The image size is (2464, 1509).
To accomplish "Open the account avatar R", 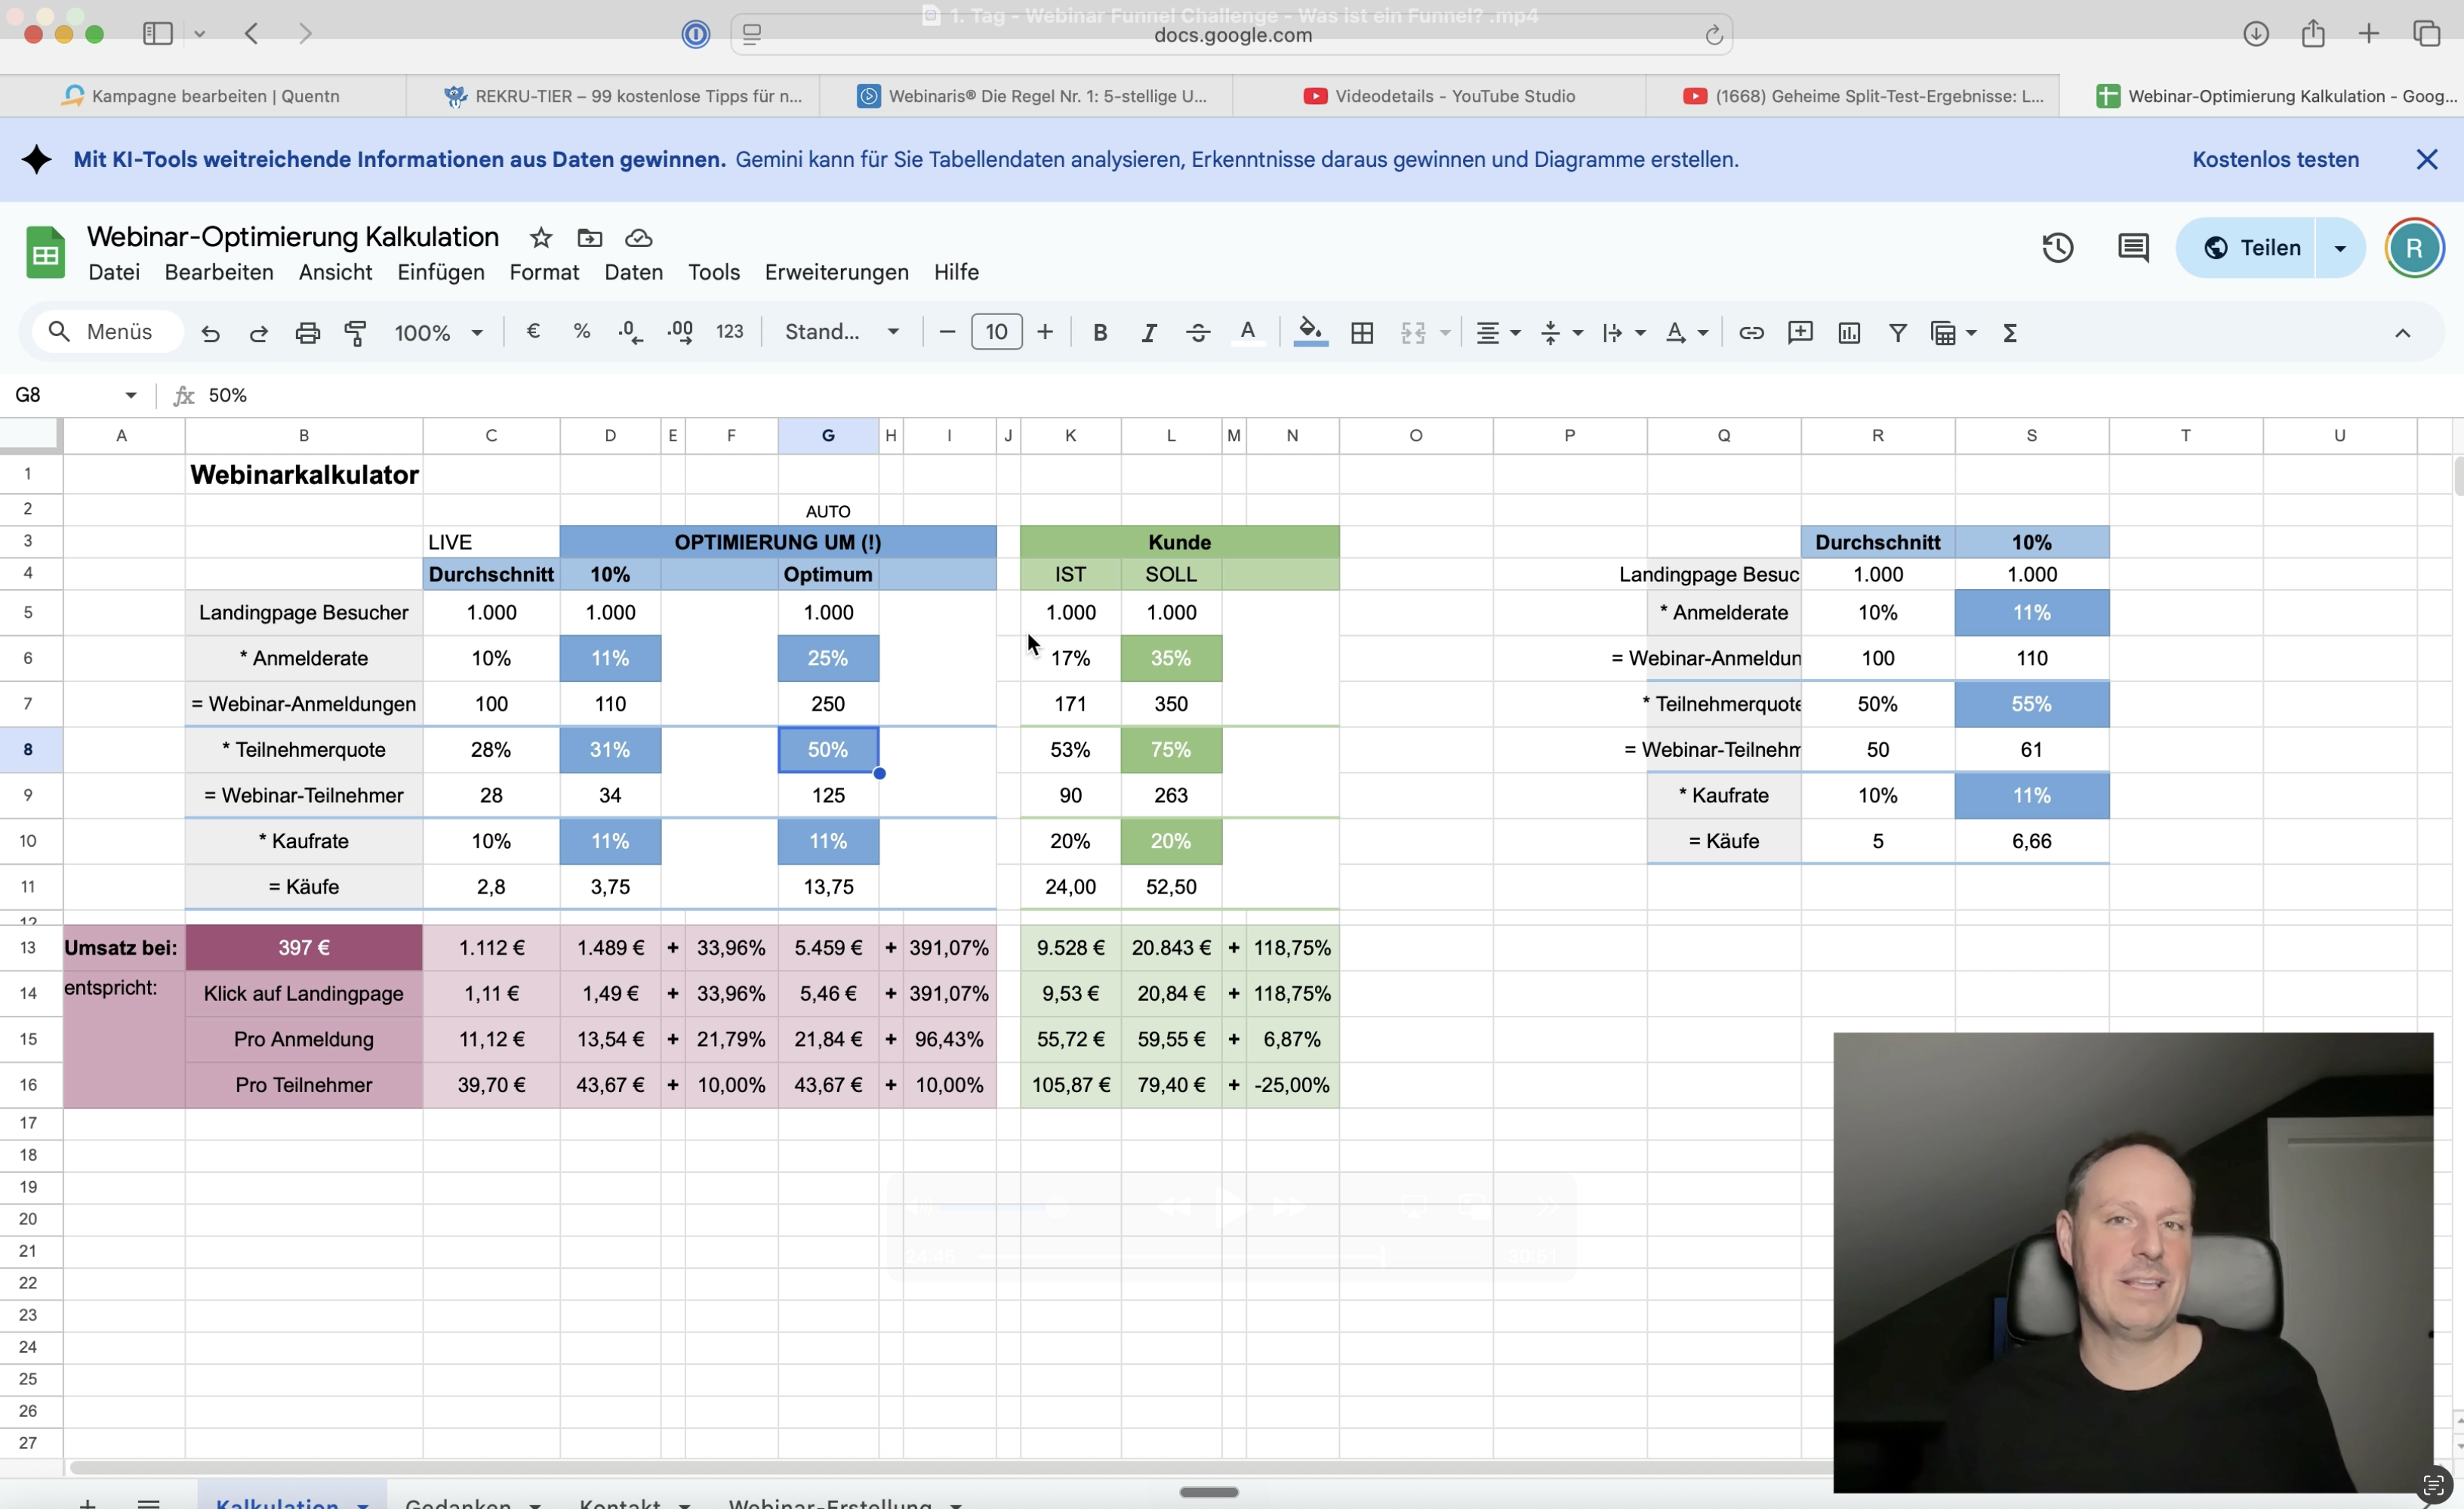I will pyautogui.click(x=2414, y=247).
